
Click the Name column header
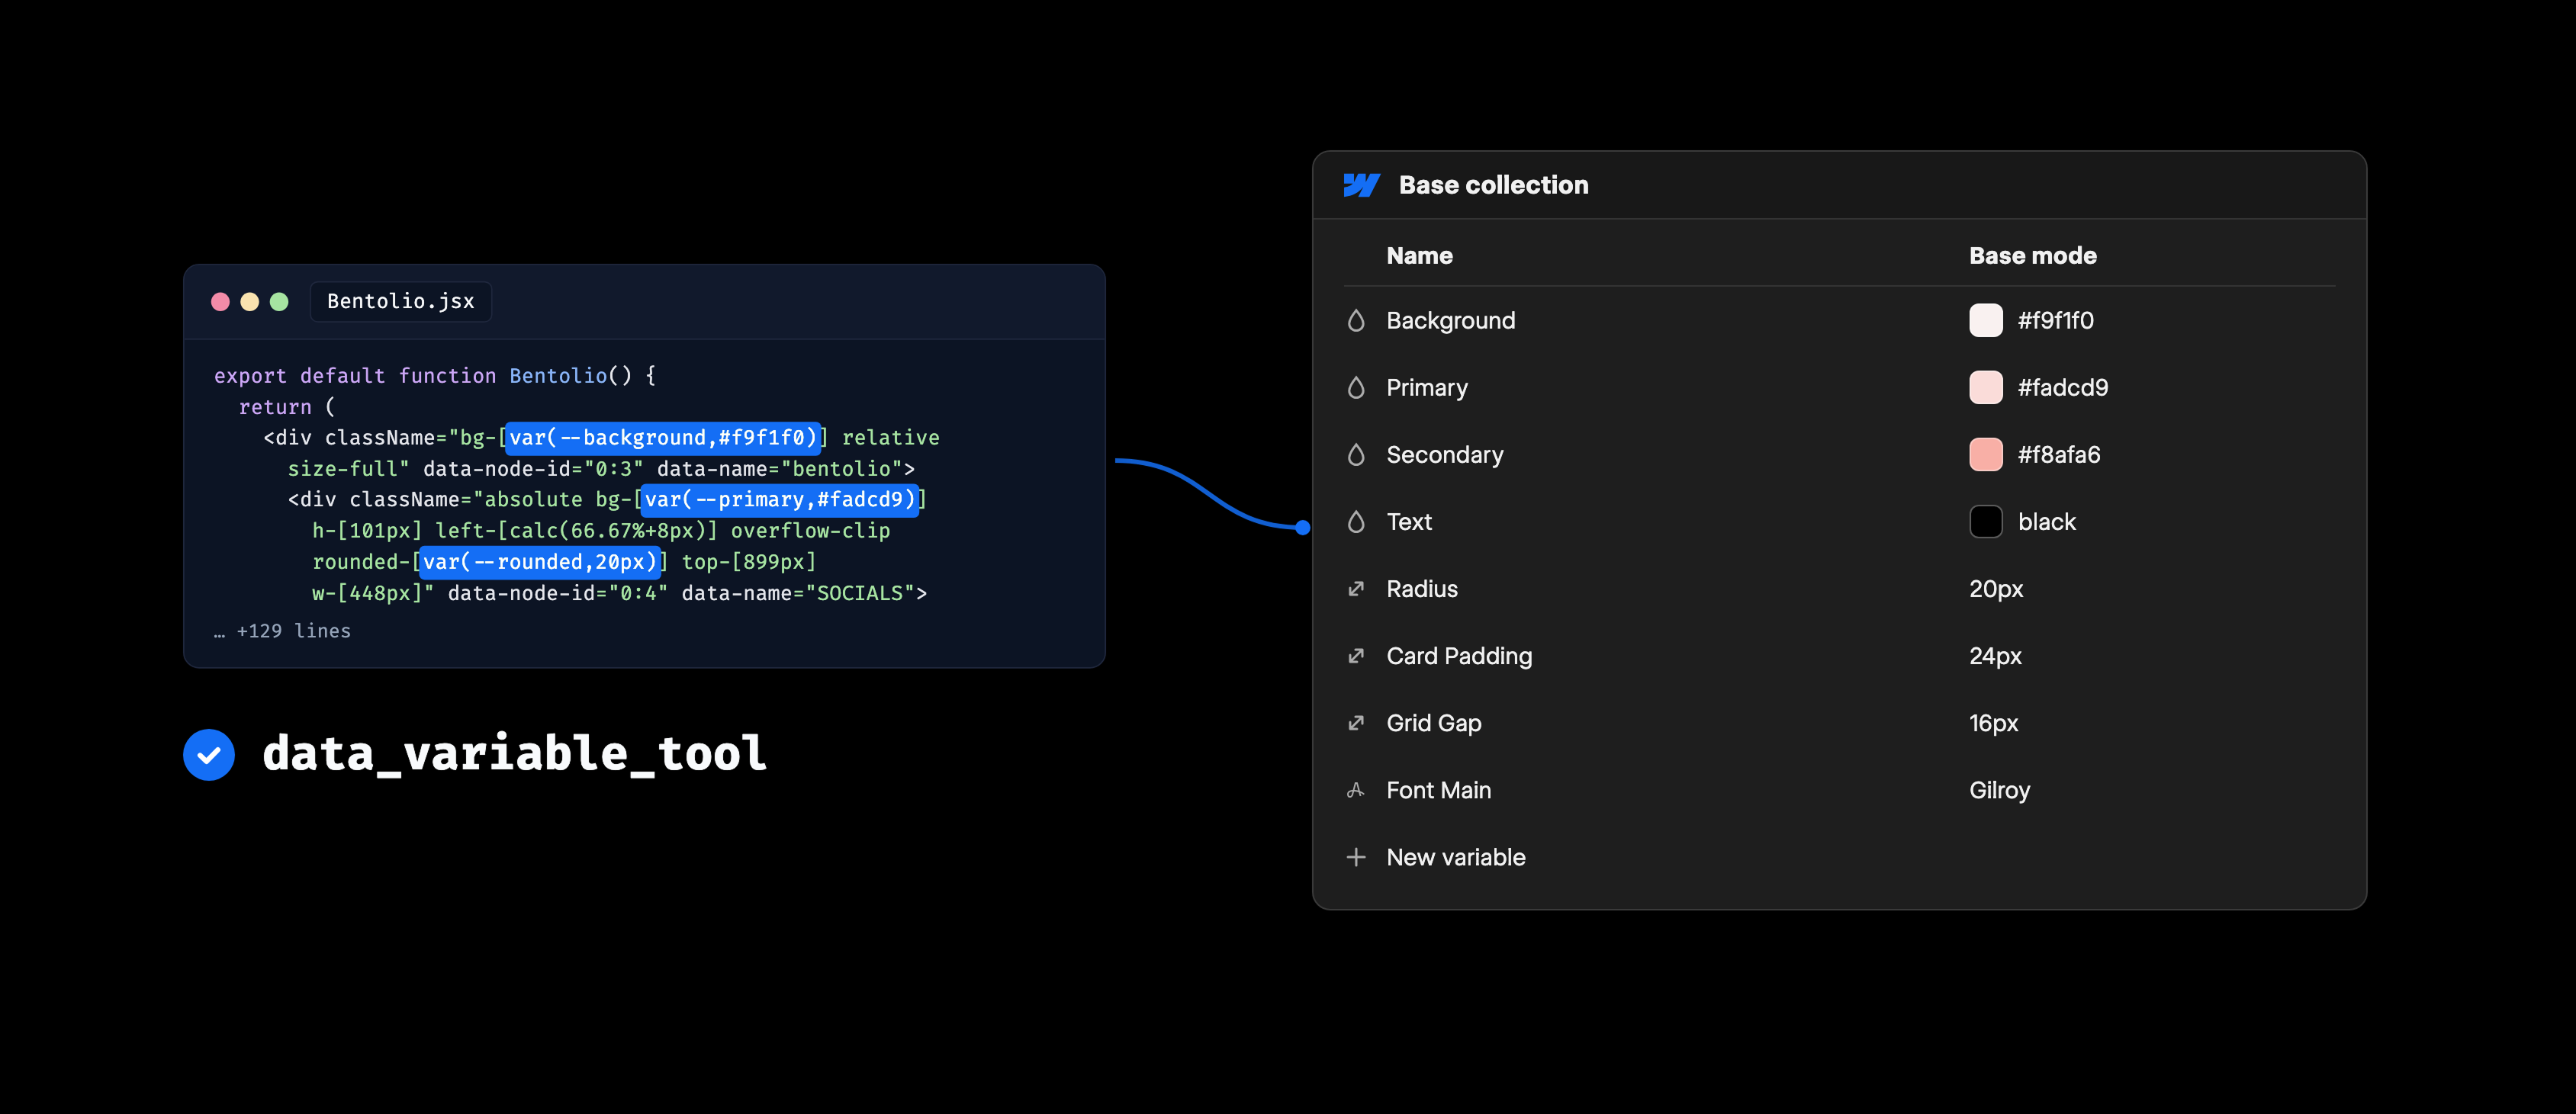click(1420, 256)
